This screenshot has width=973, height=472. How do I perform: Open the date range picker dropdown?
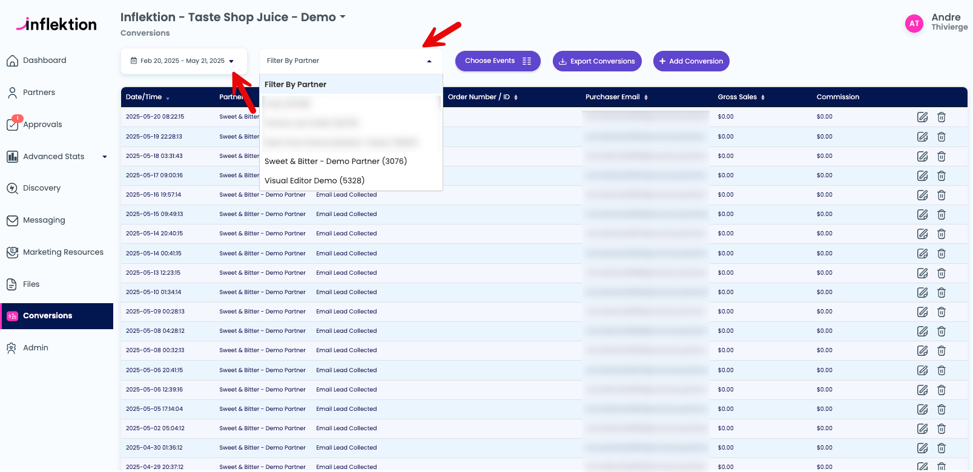pyautogui.click(x=183, y=61)
